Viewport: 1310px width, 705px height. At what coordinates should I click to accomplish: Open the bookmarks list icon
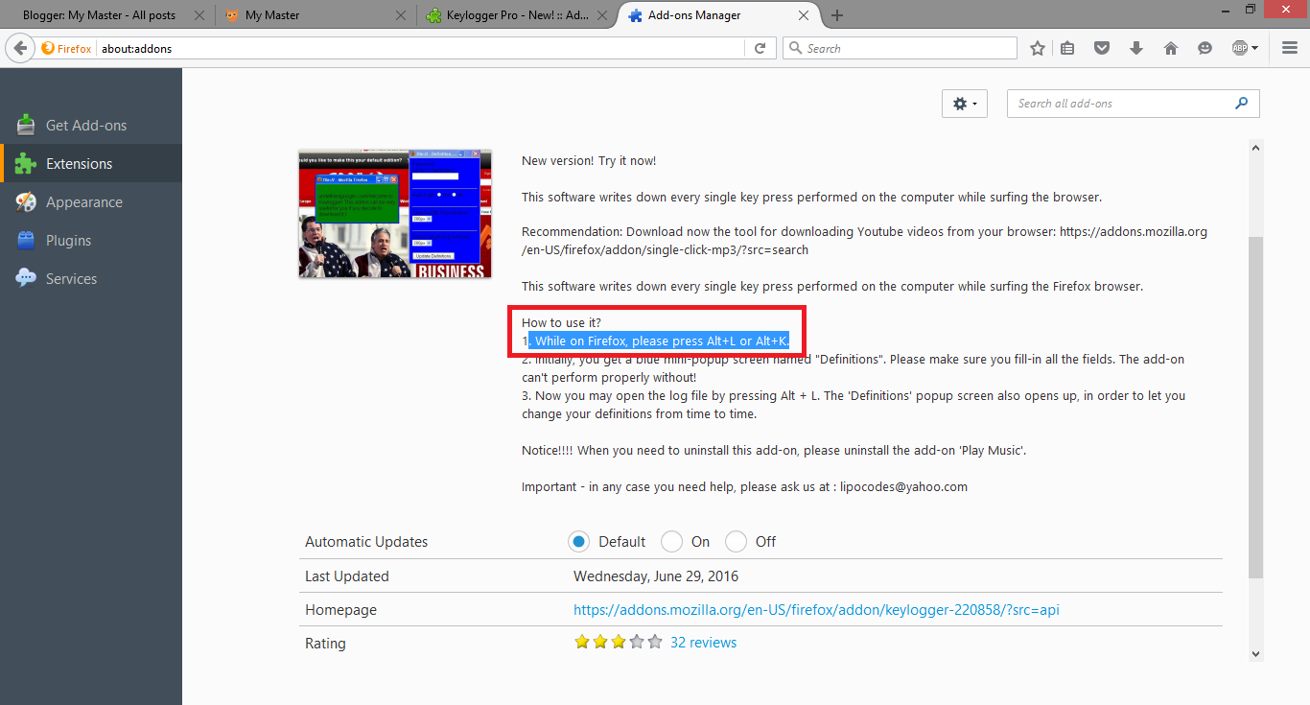[1068, 48]
